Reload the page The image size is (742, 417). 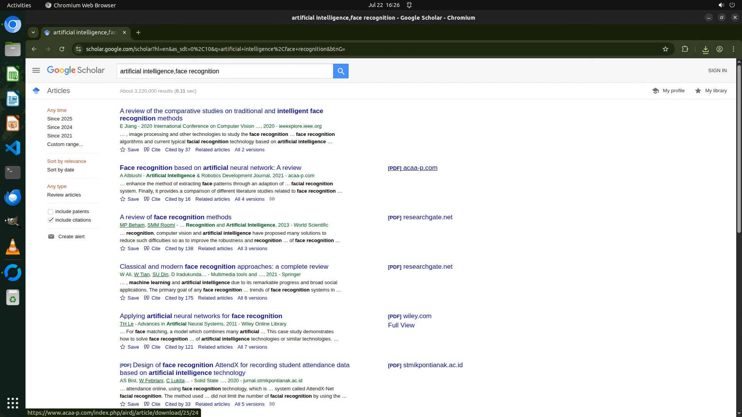62,49
